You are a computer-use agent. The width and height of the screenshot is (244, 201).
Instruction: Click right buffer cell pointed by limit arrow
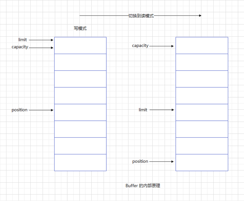coord(202,112)
